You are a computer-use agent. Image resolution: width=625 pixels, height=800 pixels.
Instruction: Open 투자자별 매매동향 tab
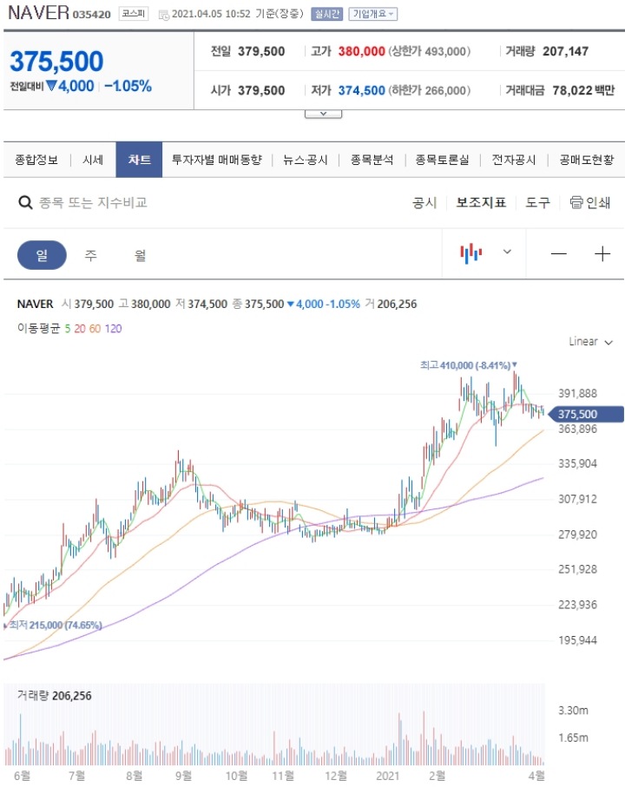(x=216, y=160)
